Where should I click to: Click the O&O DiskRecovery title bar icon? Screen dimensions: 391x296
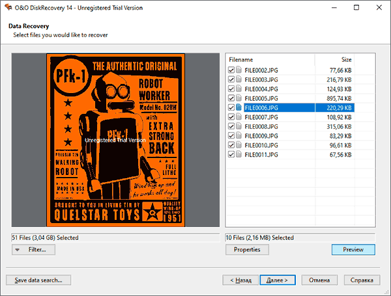8,7
